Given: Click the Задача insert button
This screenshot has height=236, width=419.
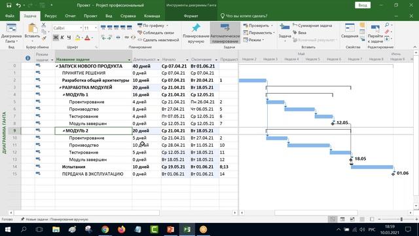Looking at the screenshot, I should tap(285, 33).
